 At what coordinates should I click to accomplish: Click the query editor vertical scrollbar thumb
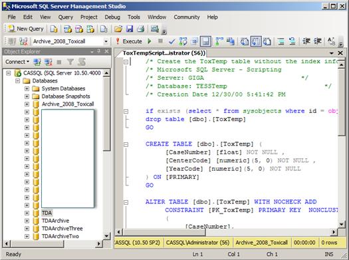click(342, 102)
